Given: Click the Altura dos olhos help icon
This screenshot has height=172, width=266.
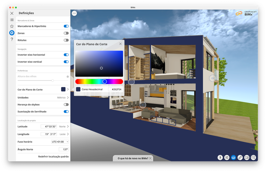Looking at the screenshot, I should pyautogui.click(x=68, y=77).
